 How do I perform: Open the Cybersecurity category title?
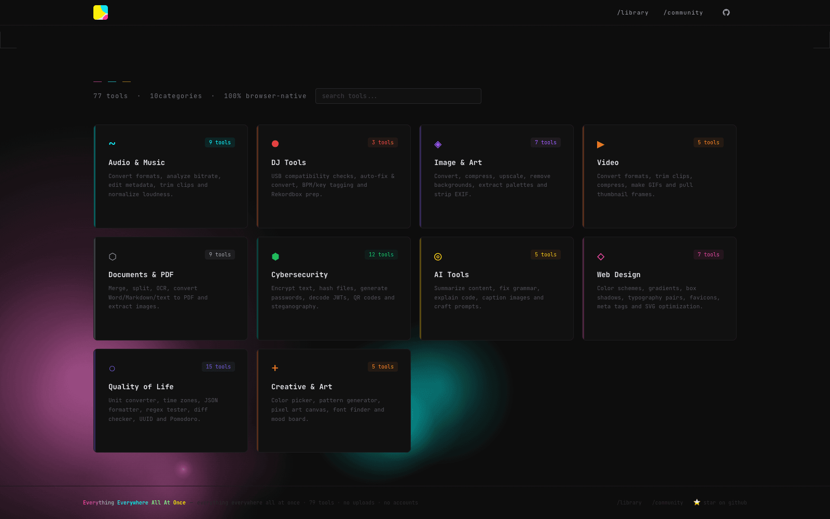point(299,275)
